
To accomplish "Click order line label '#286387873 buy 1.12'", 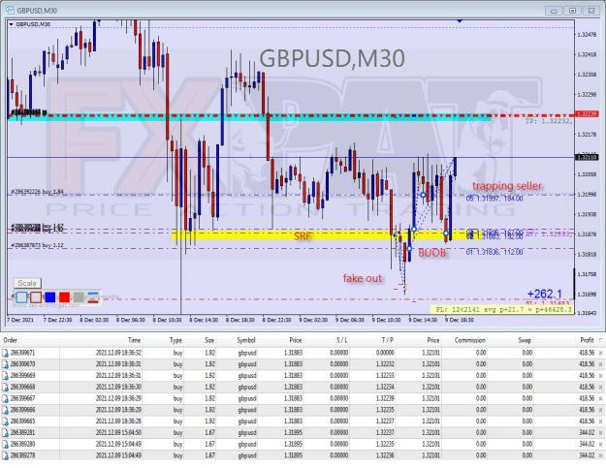I will [x=37, y=245].
